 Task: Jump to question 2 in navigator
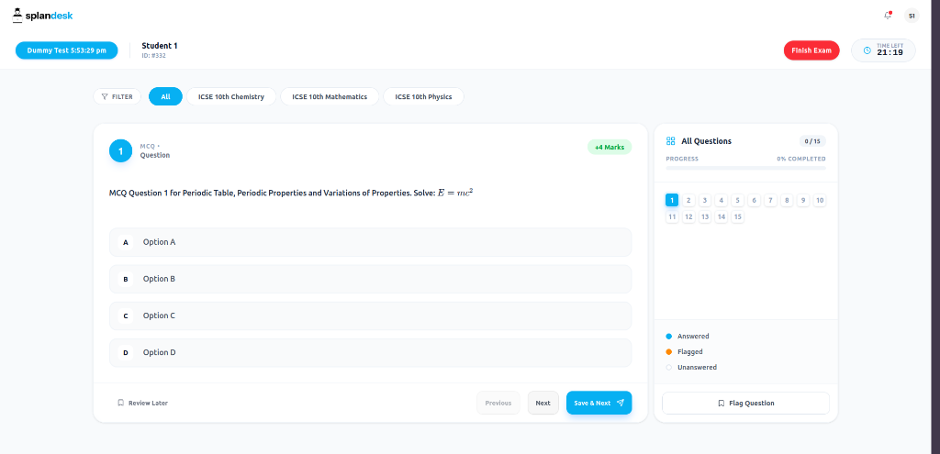[688, 200]
